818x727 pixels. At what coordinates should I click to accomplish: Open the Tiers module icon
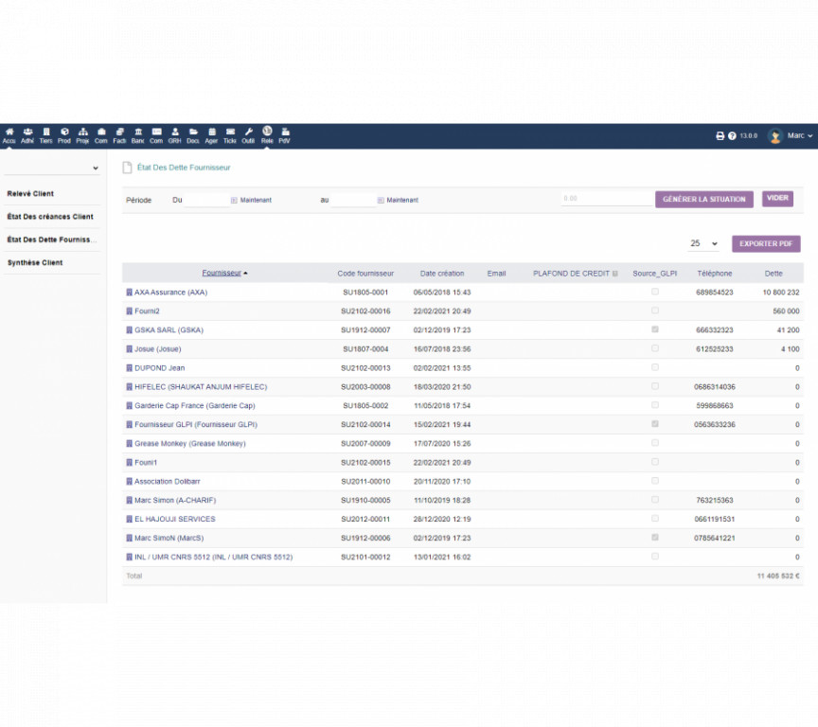(45, 135)
